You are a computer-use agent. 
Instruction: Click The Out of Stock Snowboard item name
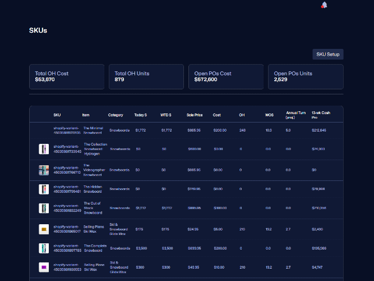93,208
